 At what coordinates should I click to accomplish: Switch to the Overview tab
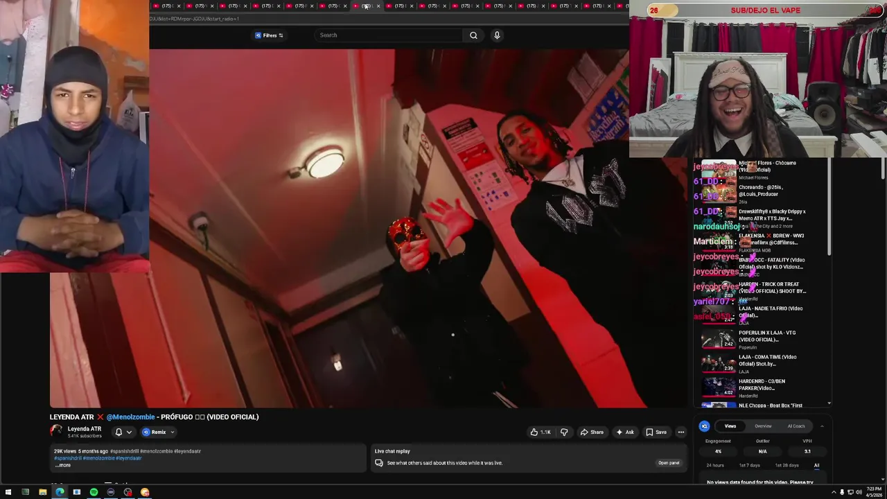point(763,426)
